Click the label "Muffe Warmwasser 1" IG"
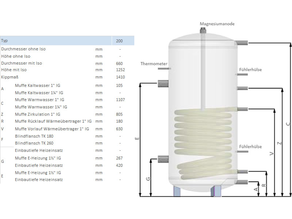 (x=39, y=100)
